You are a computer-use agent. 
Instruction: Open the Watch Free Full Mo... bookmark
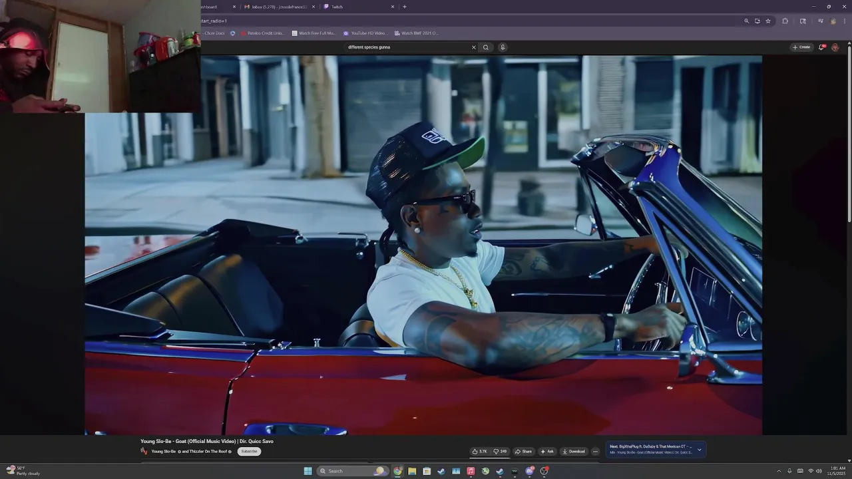(x=314, y=33)
